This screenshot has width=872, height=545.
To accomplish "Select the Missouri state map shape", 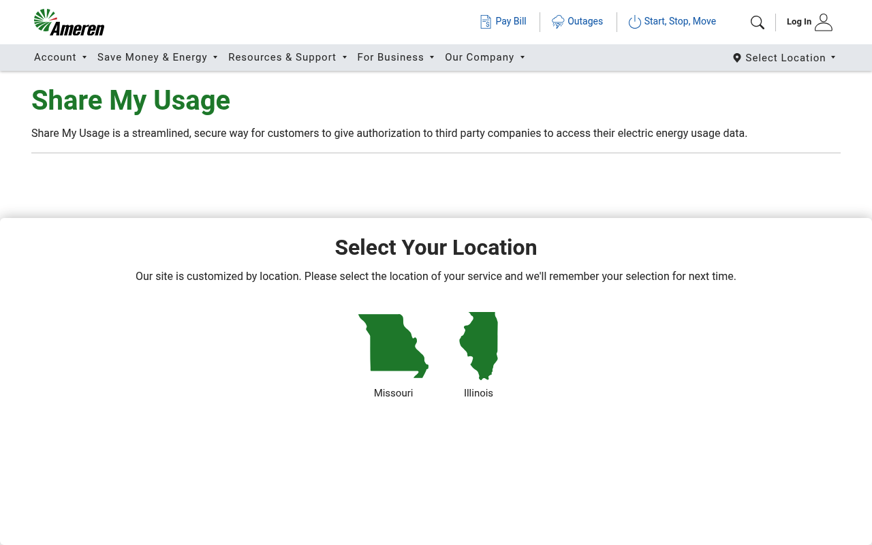I will pos(393,345).
